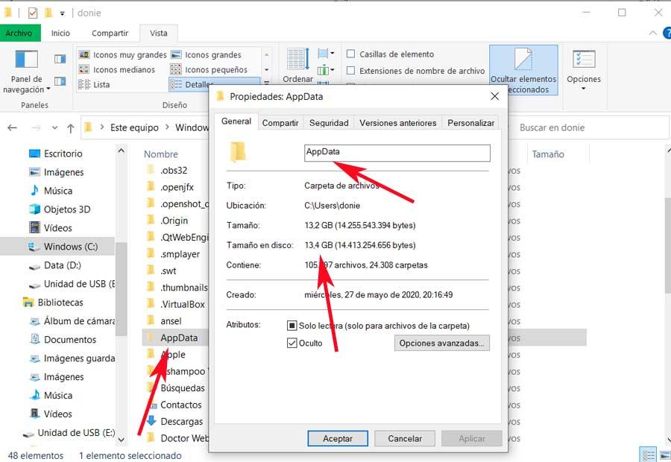Select .thumbnails folder
This screenshot has width=671, height=462.
tap(184, 288)
